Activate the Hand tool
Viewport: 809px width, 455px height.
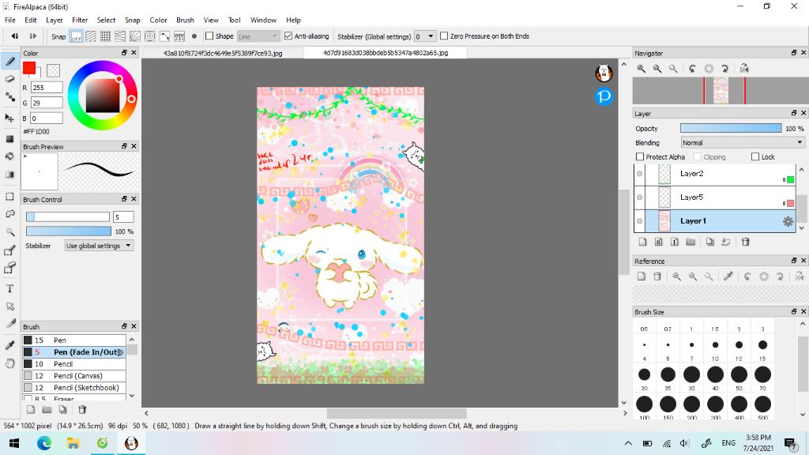coord(9,363)
